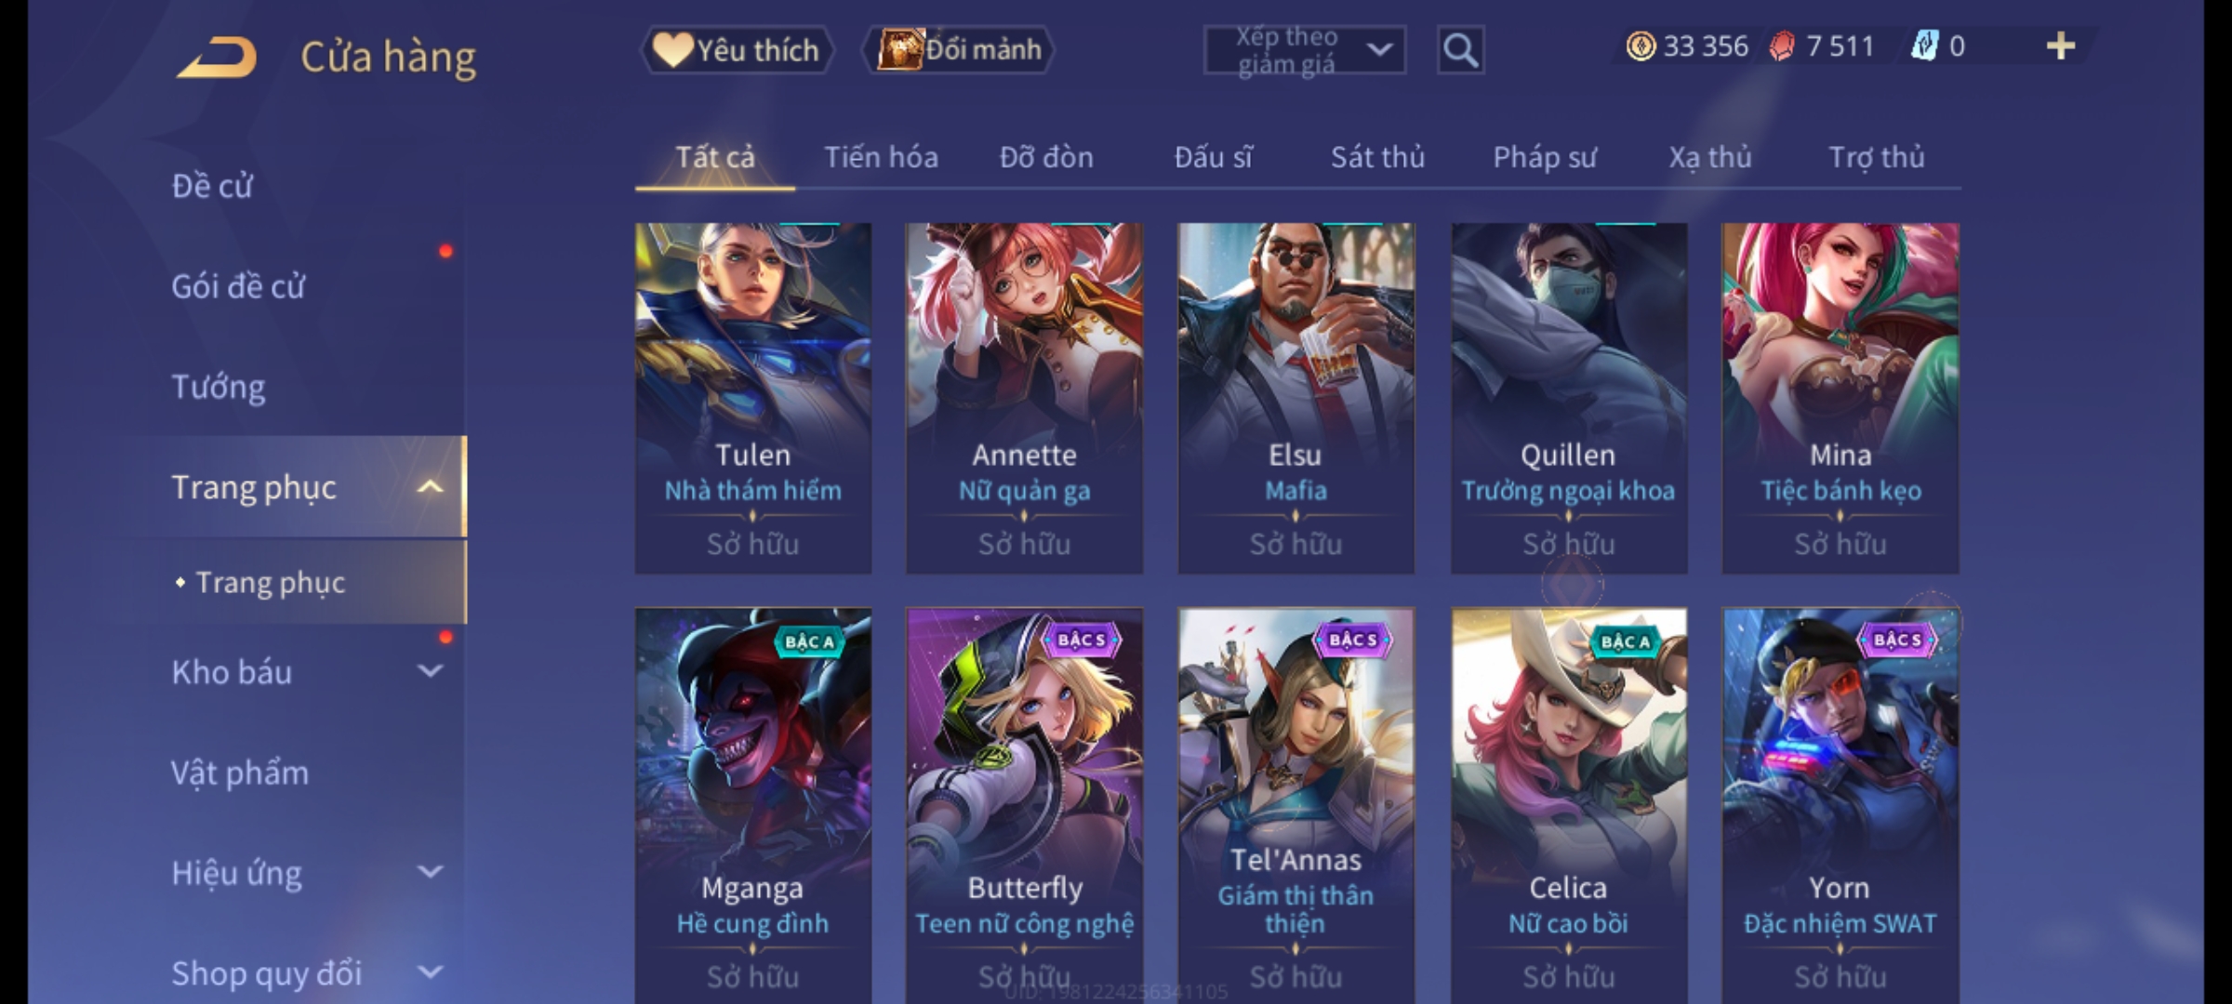Image resolution: width=2232 pixels, height=1004 pixels.
Task: Switch to the Pháp sư tab
Action: [1544, 157]
